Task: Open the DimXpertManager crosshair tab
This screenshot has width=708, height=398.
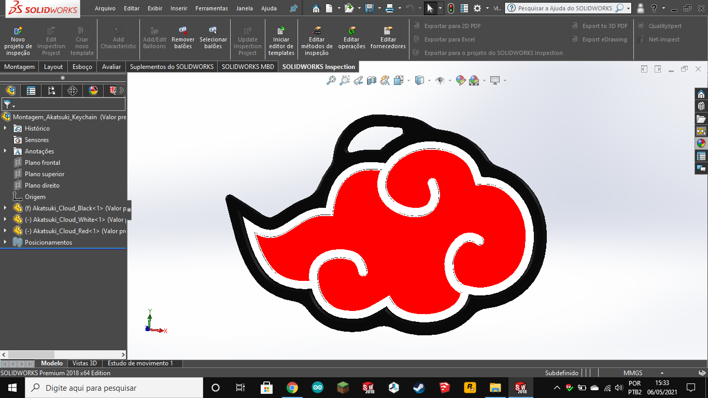Action: (x=73, y=91)
